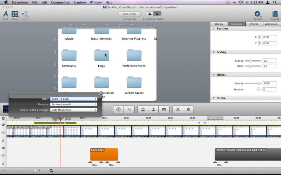Switch to the Animations tab
The image size is (281, 175).
coord(272,24)
